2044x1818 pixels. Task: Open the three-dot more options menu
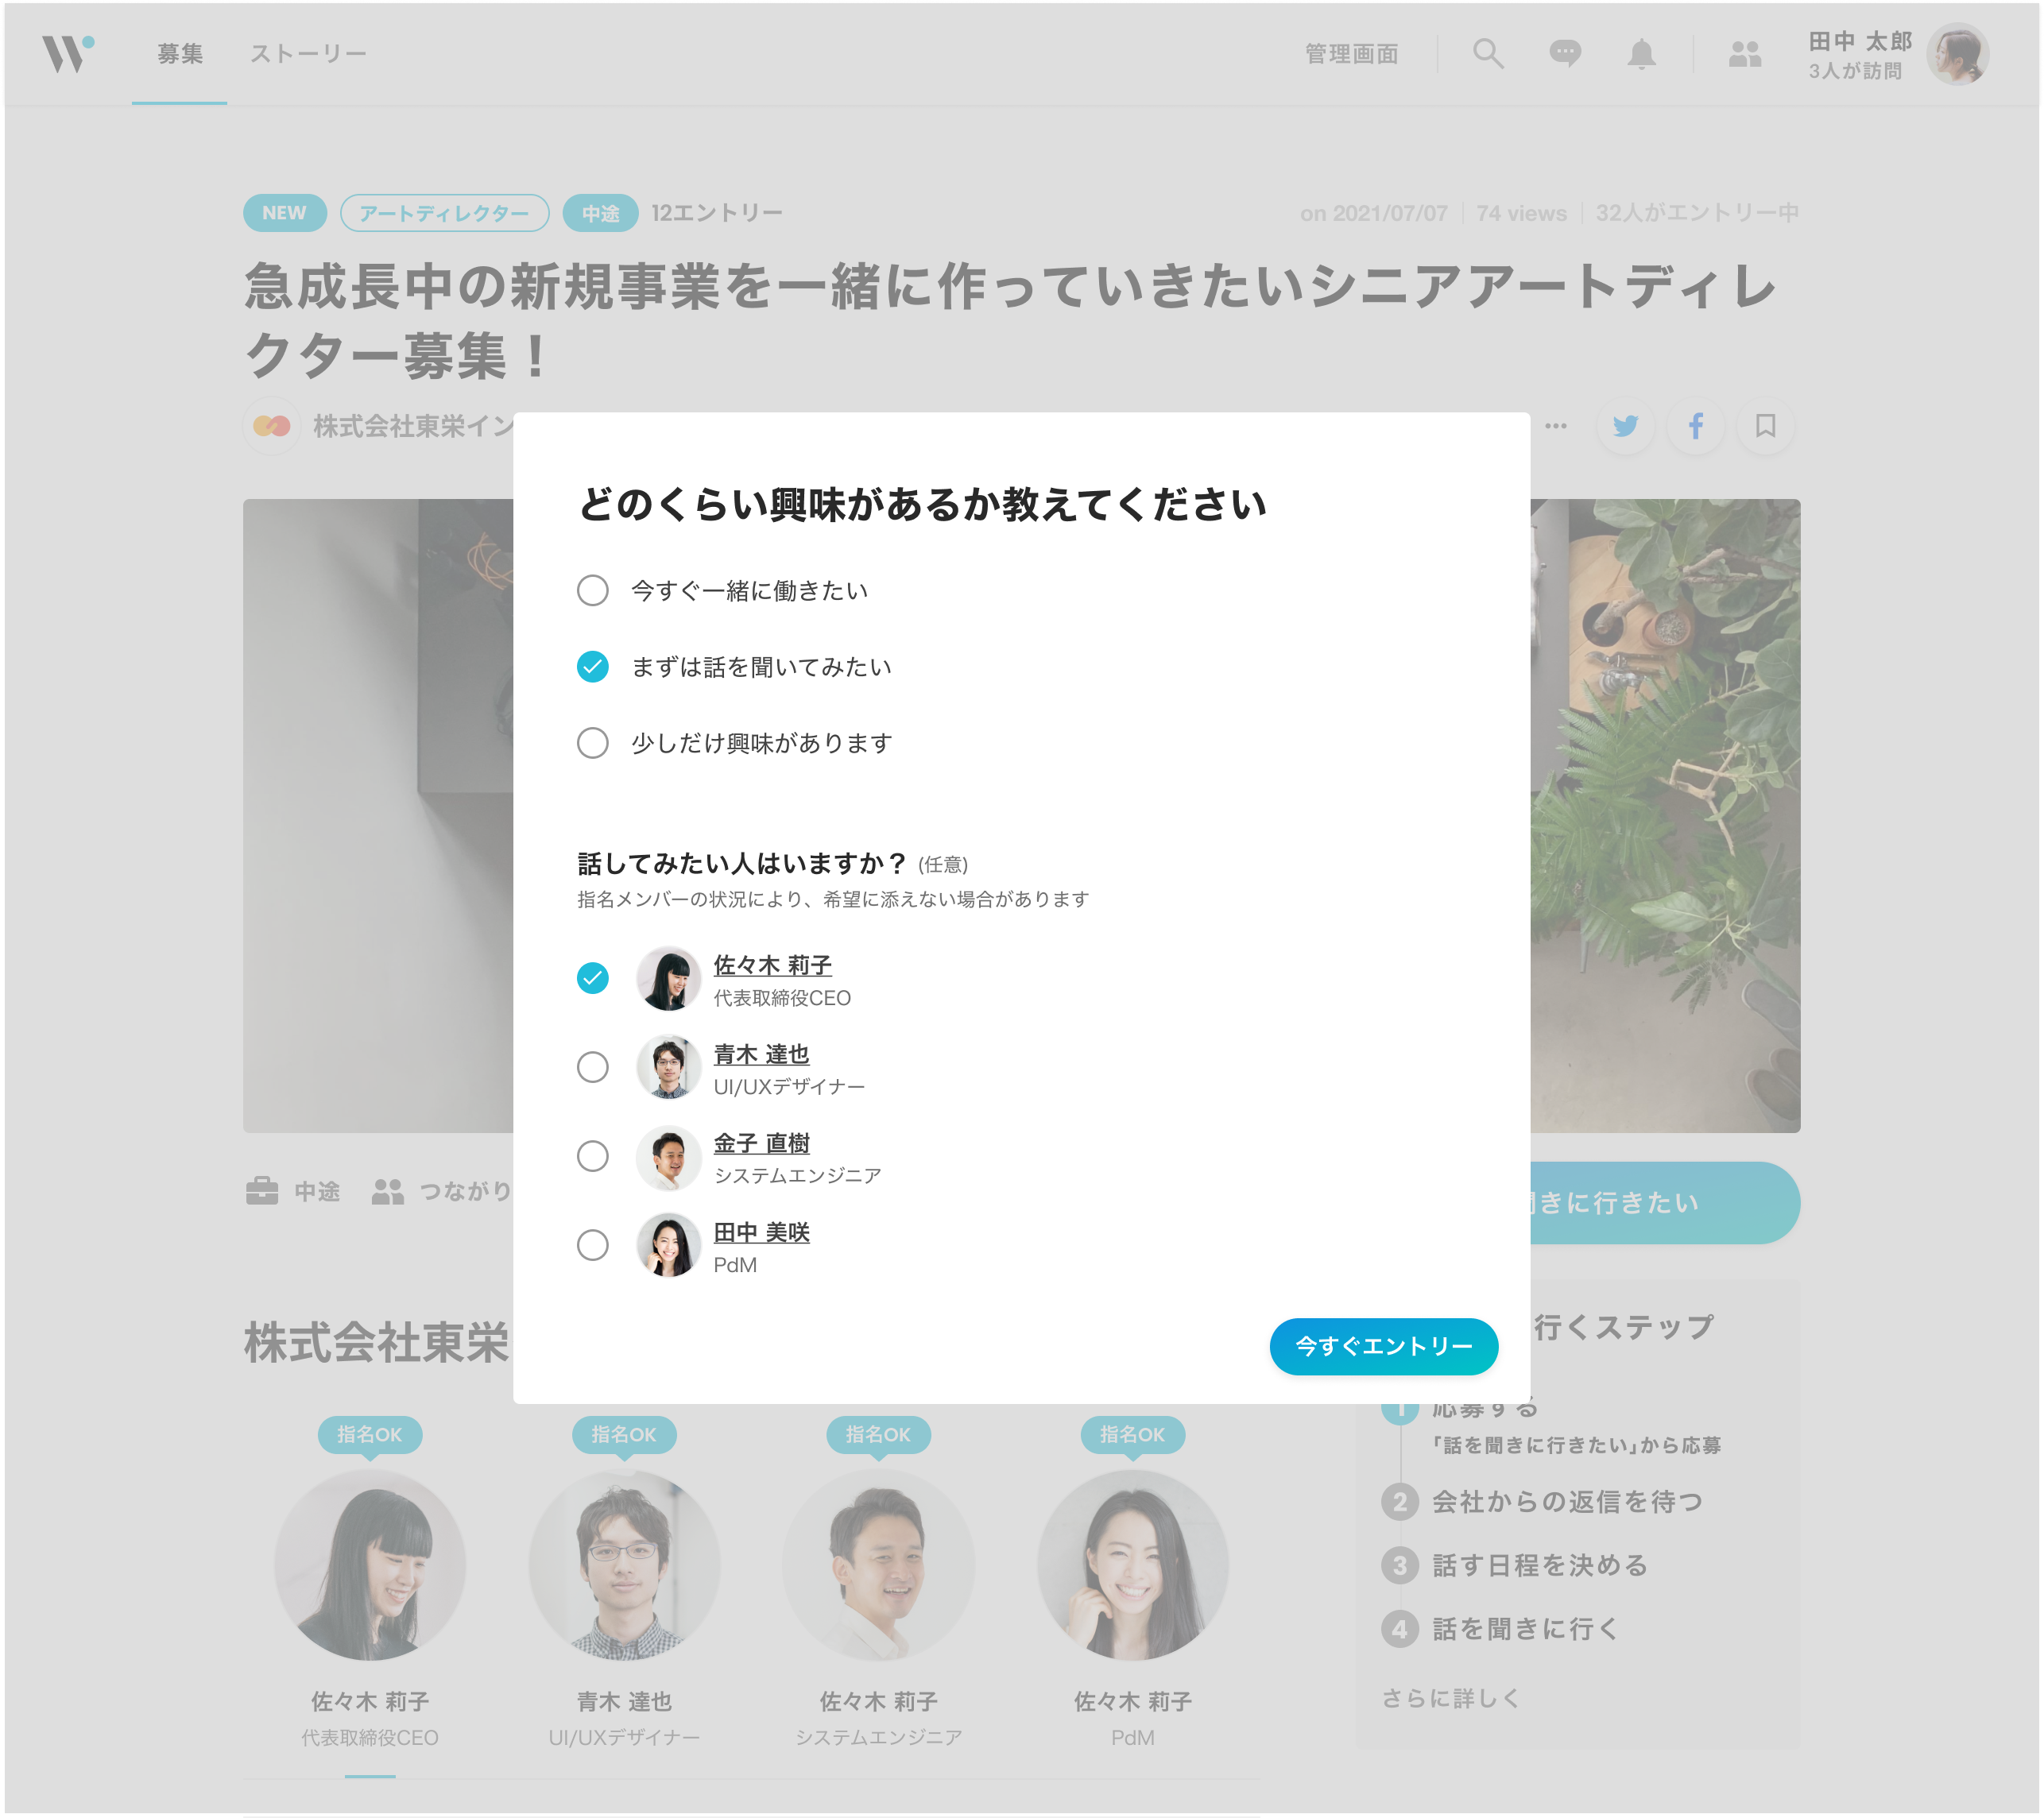pyautogui.click(x=1555, y=426)
